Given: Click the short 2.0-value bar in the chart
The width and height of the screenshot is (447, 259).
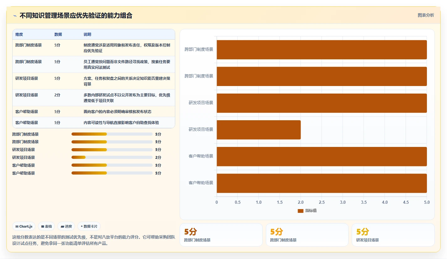Looking at the screenshot, I should (259, 130).
